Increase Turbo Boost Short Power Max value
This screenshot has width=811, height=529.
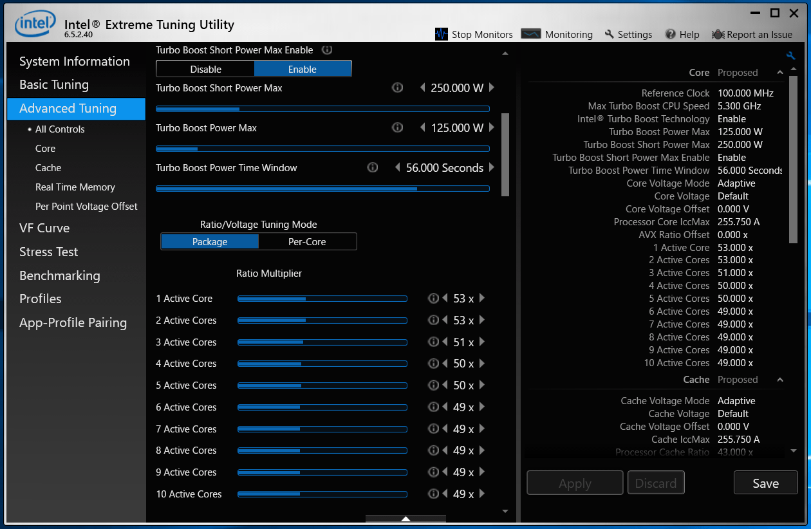click(x=492, y=88)
